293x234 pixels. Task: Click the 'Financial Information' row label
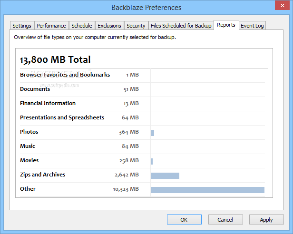(x=48, y=103)
